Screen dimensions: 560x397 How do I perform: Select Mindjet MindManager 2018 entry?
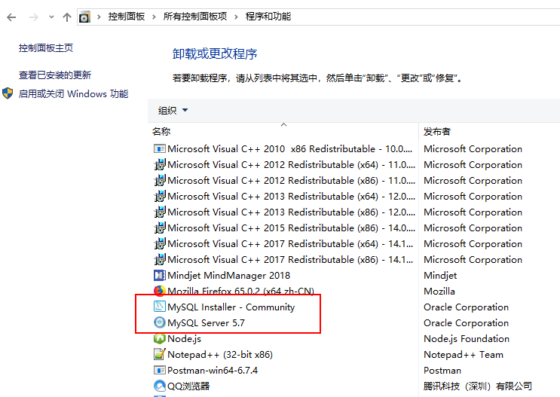tap(228, 275)
